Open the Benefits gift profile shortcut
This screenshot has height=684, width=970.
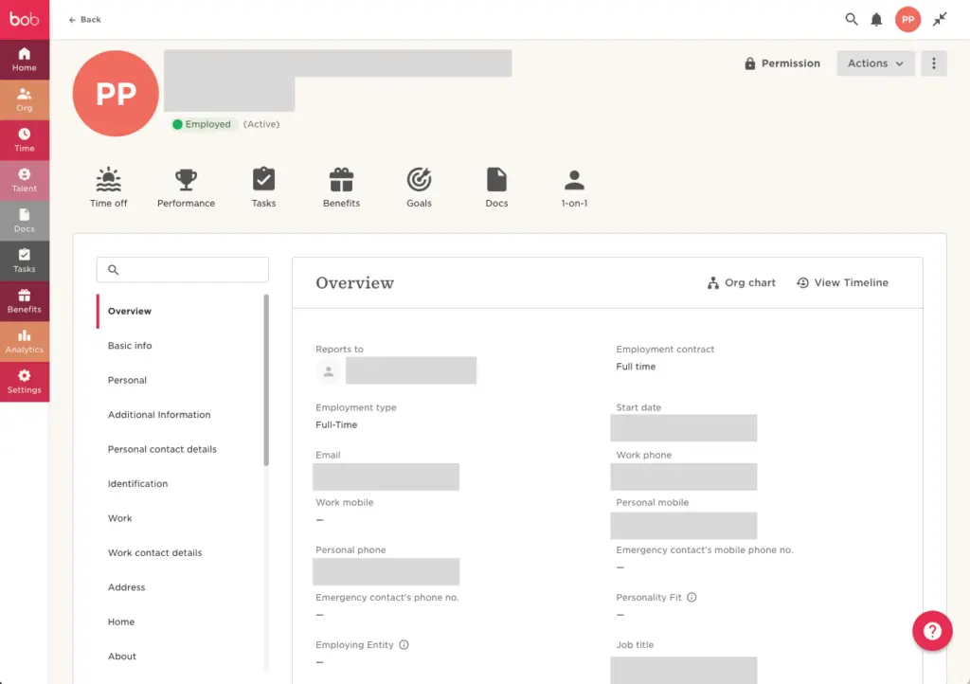(x=341, y=187)
